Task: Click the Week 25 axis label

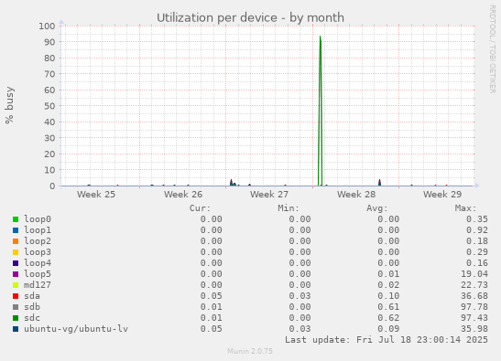Action: (x=96, y=195)
